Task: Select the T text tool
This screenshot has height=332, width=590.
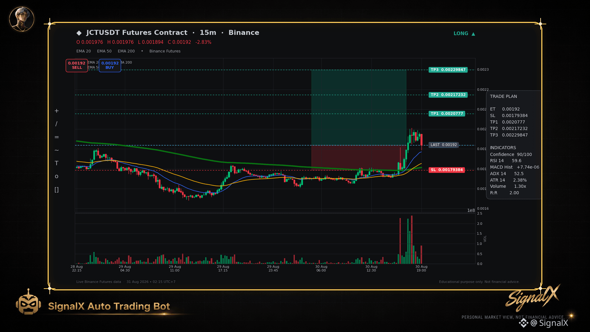Action: [x=56, y=163]
